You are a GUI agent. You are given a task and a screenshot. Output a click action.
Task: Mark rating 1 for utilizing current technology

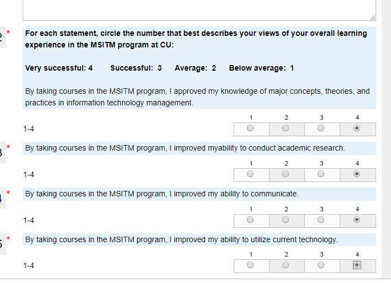[x=250, y=265]
